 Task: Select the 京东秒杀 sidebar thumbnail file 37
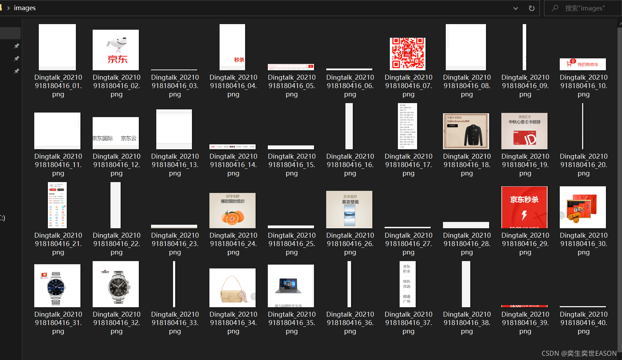(x=408, y=284)
